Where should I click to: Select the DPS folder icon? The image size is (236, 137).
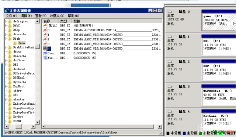(x=10, y=65)
